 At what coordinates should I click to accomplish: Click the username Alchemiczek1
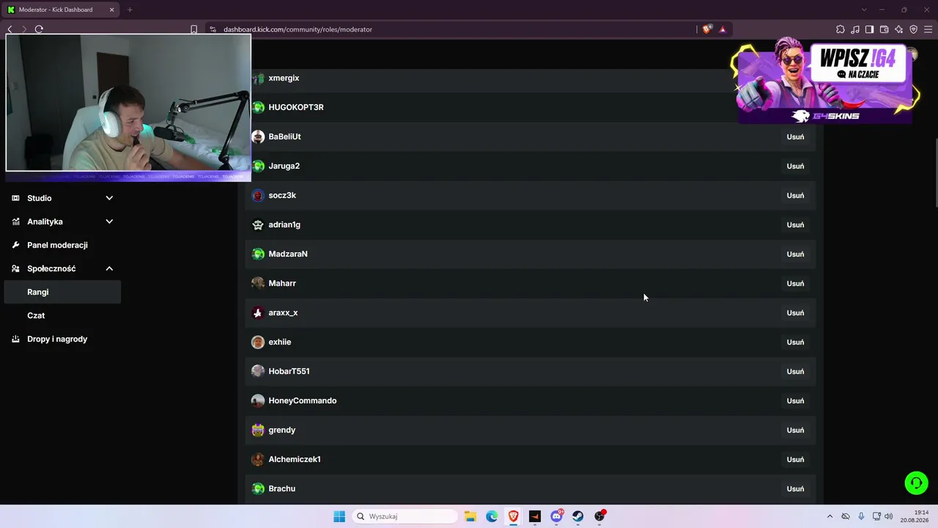(295, 459)
